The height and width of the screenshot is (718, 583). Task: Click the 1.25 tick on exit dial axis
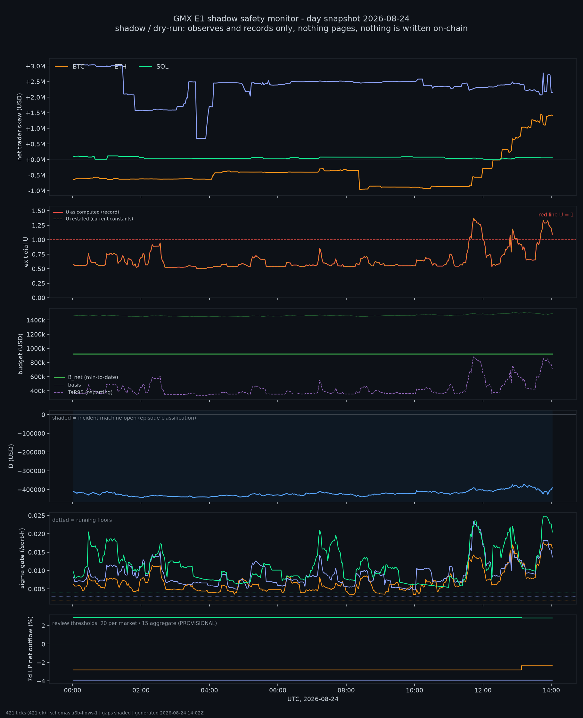[39, 225]
